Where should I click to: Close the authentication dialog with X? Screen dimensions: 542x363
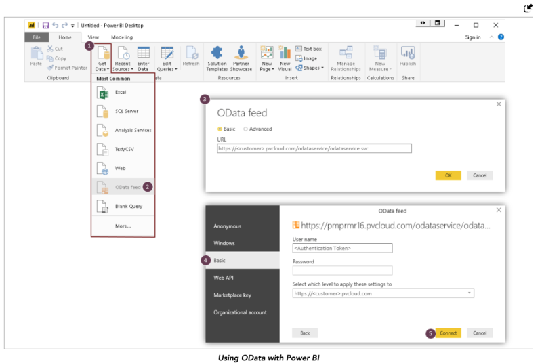[x=499, y=210]
